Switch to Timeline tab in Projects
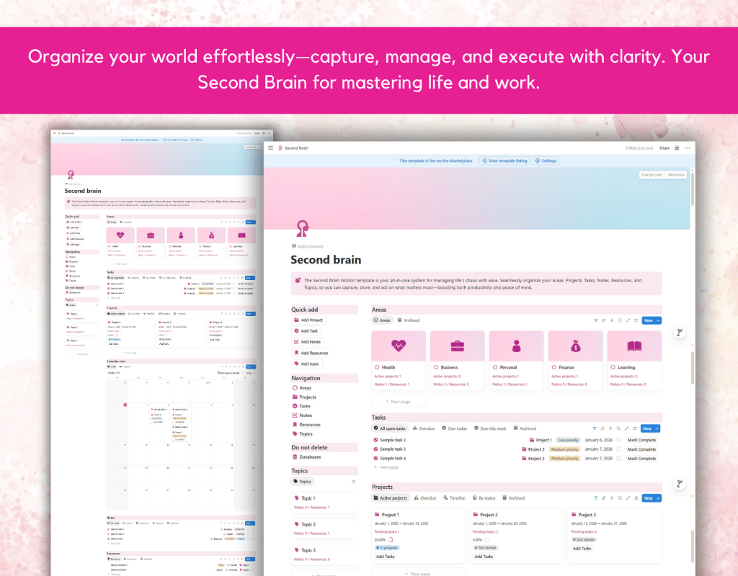The width and height of the screenshot is (738, 576). pos(454,498)
